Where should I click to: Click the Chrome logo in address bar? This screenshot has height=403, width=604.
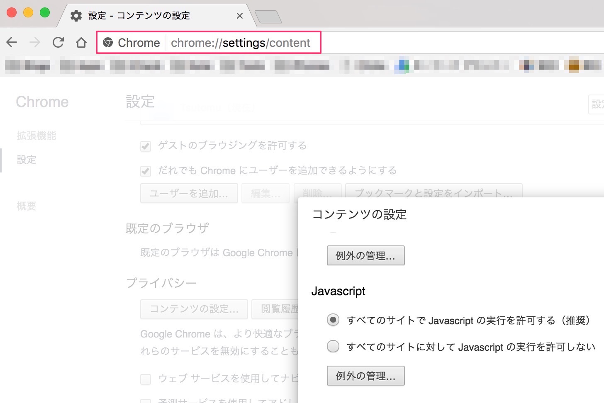(108, 43)
